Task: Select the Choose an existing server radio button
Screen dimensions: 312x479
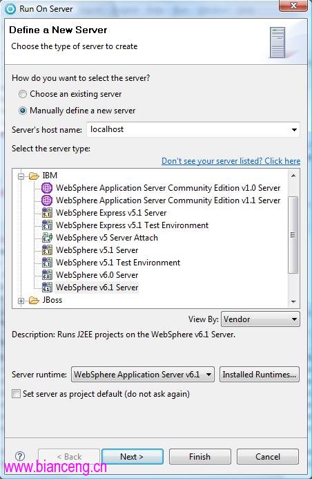Action: [x=23, y=94]
